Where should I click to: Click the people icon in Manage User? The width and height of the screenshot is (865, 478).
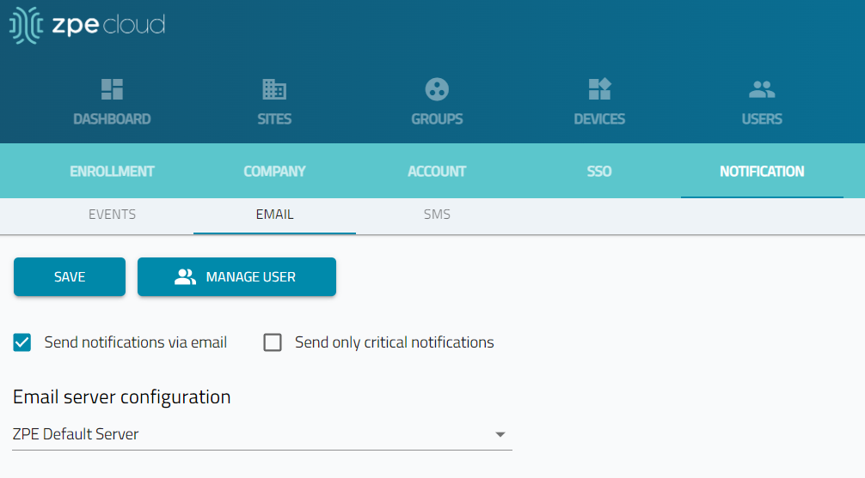186,277
